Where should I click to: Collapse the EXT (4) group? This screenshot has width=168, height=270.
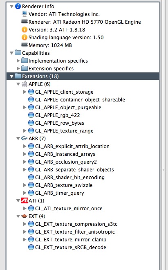18,216
